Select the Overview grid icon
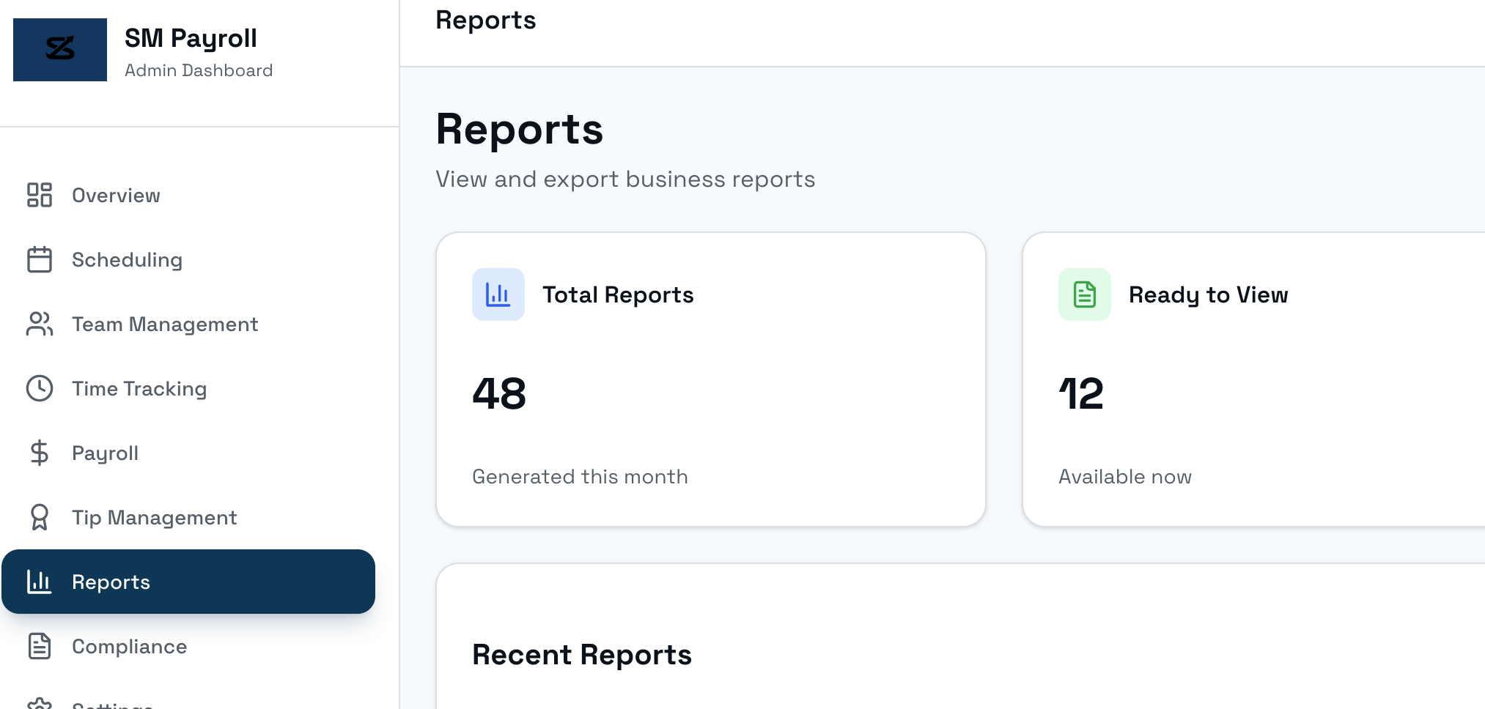Viewport: 1485px width, 709px height. (40, 195)
